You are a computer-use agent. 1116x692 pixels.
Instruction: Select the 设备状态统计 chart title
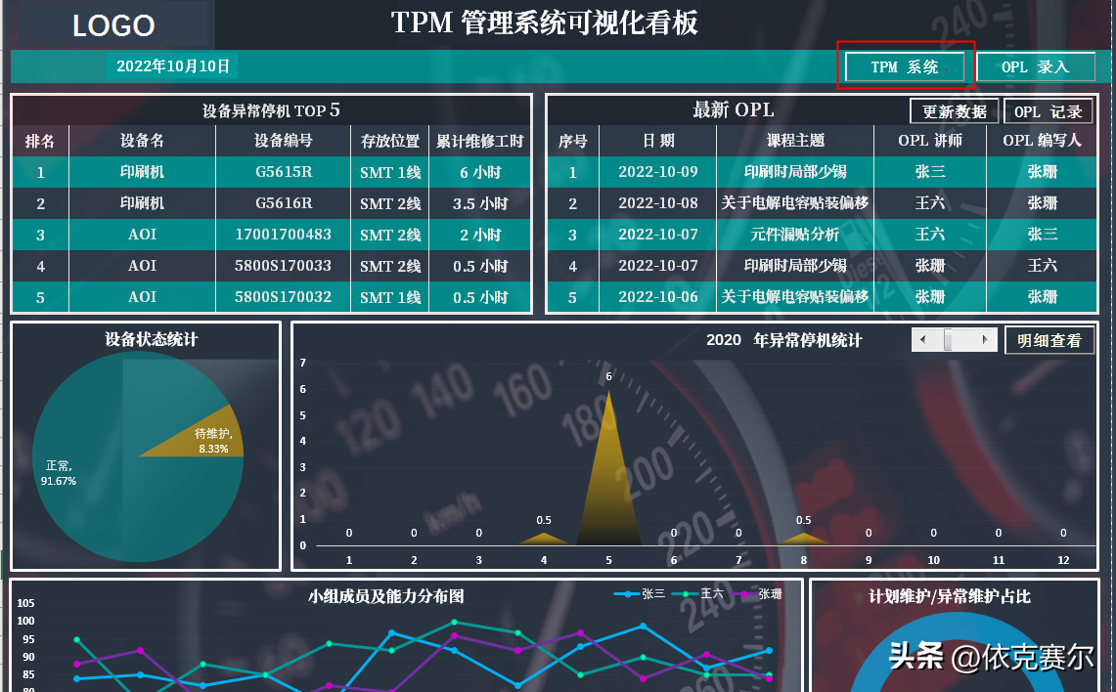pyautogui.click(x=152, y=339)
